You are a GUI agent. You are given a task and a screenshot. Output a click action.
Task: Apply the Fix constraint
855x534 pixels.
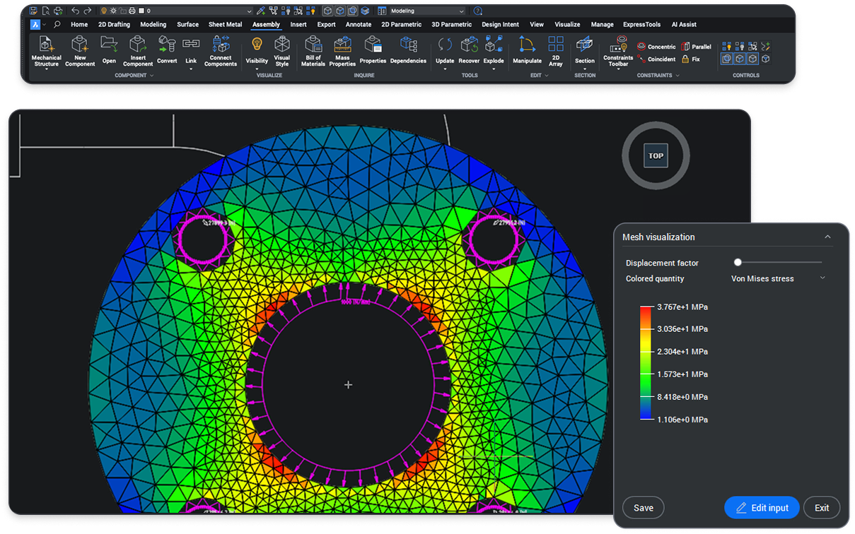[690, 59]
